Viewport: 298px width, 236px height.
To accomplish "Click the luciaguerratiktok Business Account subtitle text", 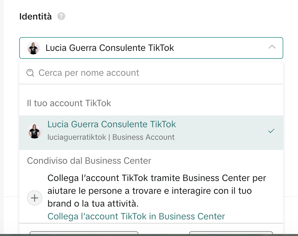I will pyautogui.click(x=111, y=137).
